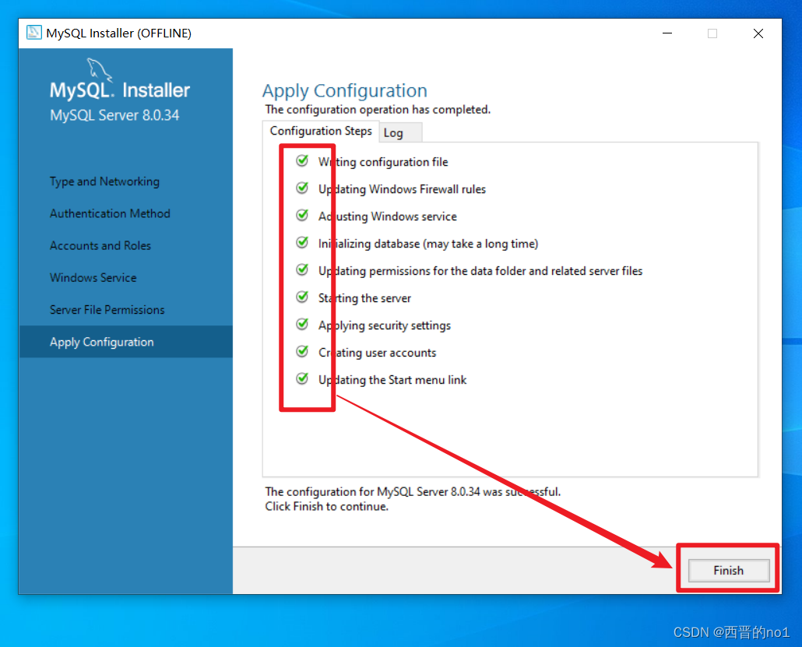Click the 'Updating Windows Firewall rules' step text
The image size is (802, 647).
[x=402, y=189]
